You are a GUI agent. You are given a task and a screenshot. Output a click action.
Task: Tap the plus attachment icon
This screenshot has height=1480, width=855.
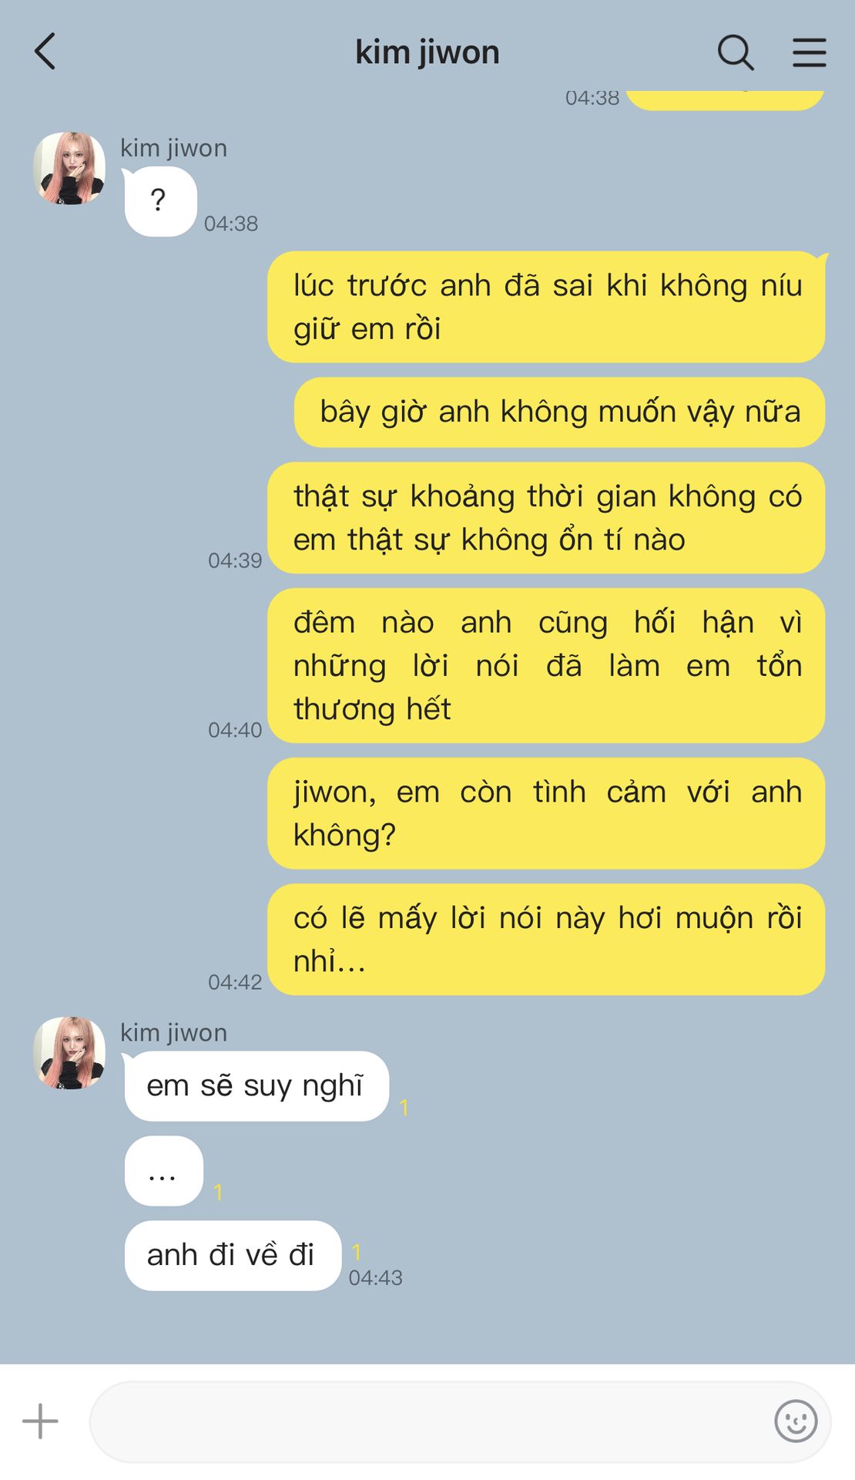[x=40, y=1421]
